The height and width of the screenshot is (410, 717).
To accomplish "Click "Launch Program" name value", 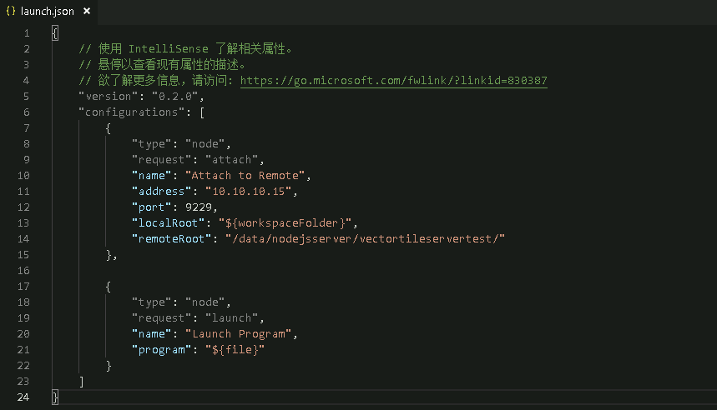I will click(239, 334).
